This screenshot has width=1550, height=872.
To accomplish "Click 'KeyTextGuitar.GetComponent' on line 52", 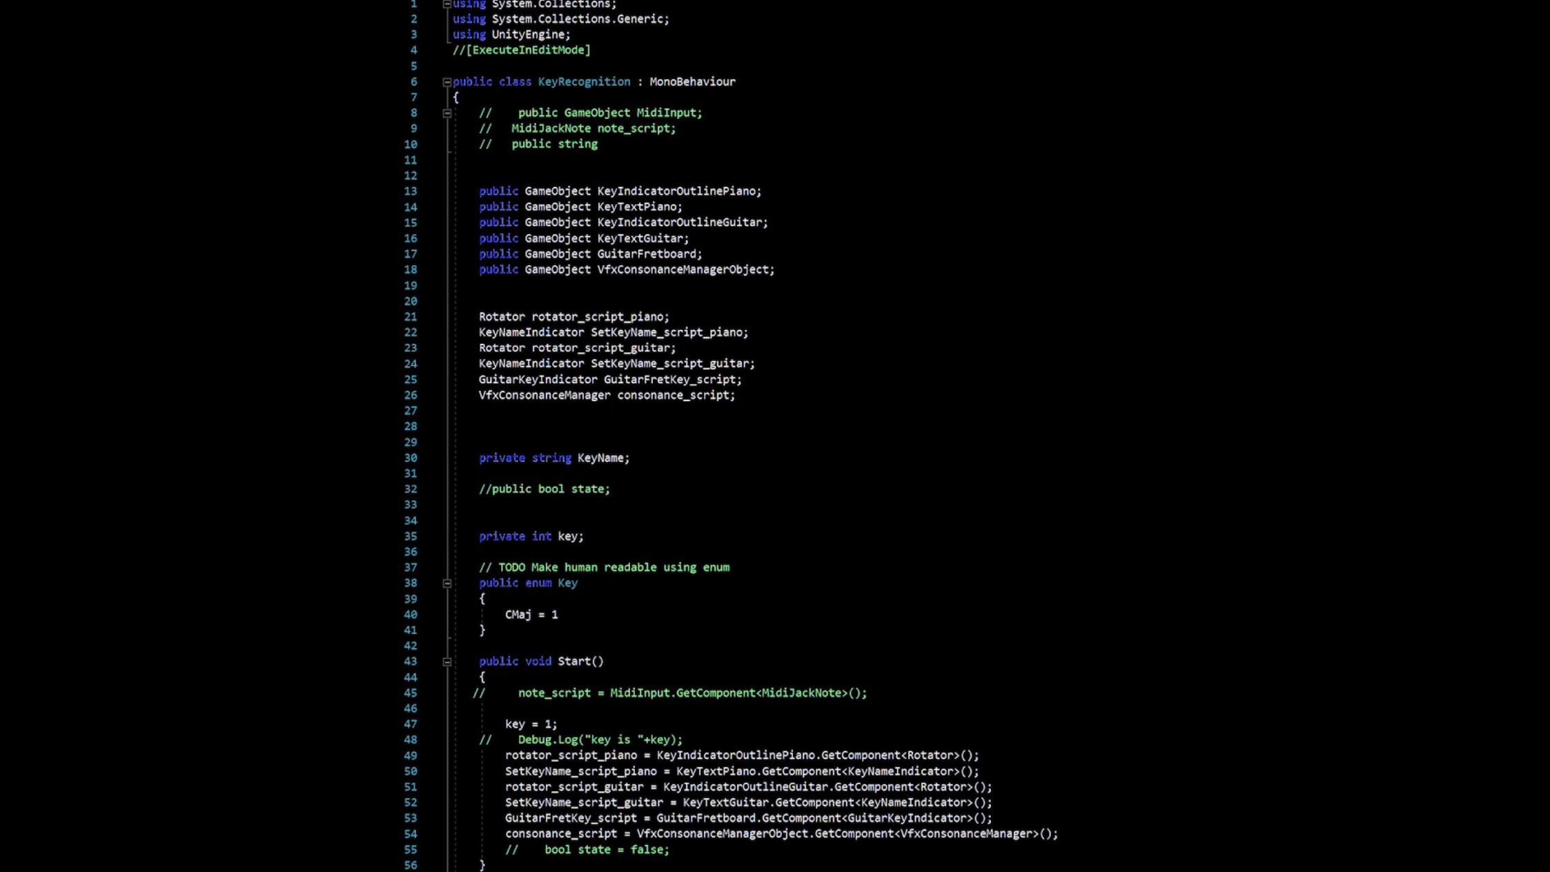I will point(768,803).
